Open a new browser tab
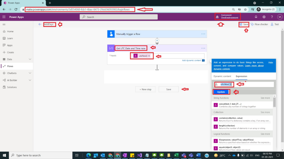This screenshot has height=159, width=284. tap(50, 3)
